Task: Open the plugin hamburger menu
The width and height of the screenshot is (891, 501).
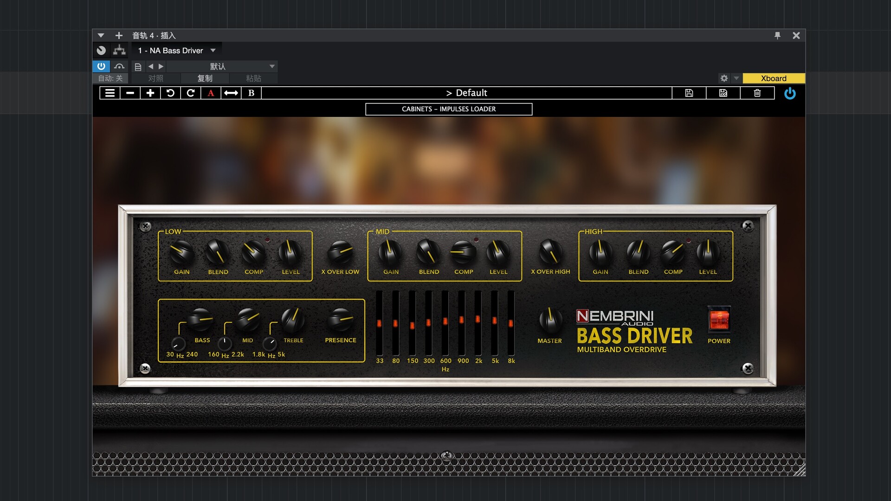Action: pyautogui.click(x=110, y=93)
